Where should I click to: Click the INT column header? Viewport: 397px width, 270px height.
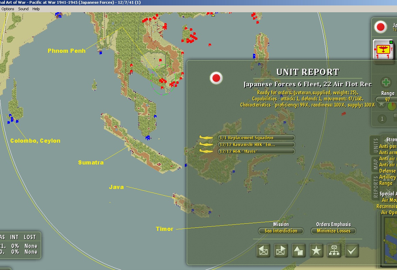[14, 237]
